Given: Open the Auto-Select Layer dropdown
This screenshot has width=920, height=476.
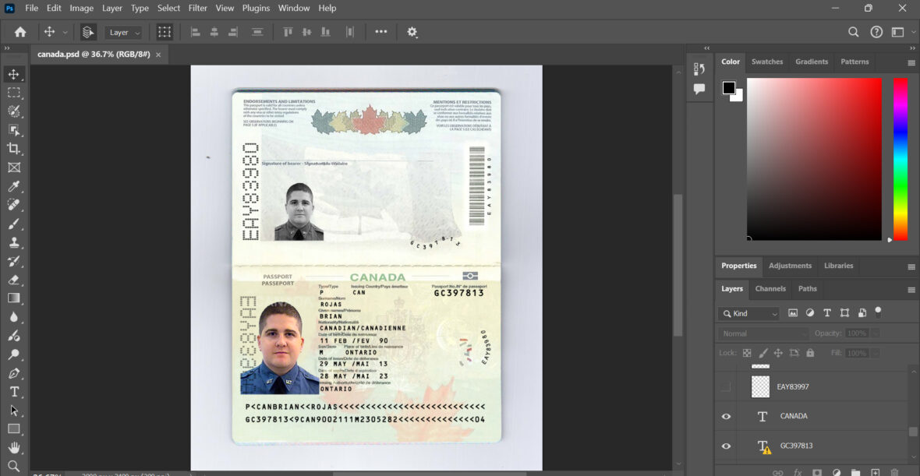Looking at the screenshot, I should 123,32.
